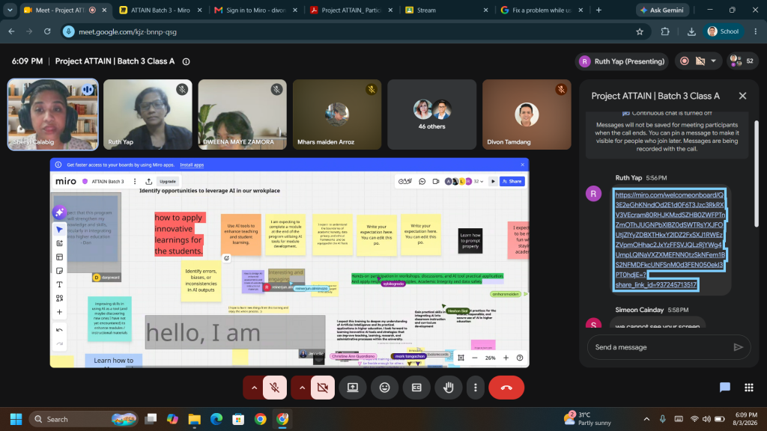This screenshot has height=431, width=767.
Task: Zoom out of the Miro board
Action: pos(474,358)
